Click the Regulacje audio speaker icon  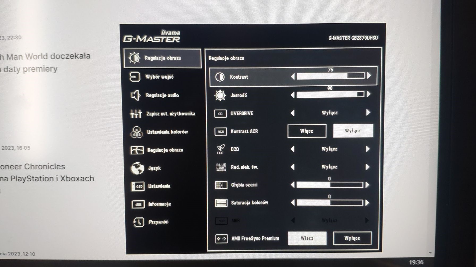point(135,95)
